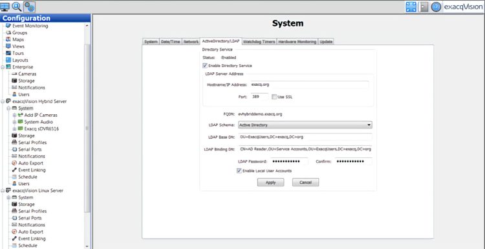Switch to the Date/Time tab
Image resolution: width=485 pixels, height=249 pixels.
click(171, 42)
